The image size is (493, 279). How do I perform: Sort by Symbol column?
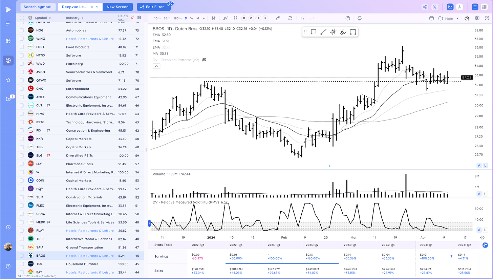(x=43, y=18)
